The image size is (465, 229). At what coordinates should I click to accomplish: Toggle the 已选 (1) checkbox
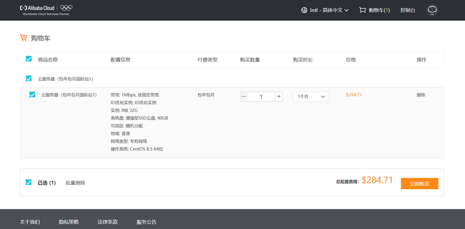click(x=29, y=182)
